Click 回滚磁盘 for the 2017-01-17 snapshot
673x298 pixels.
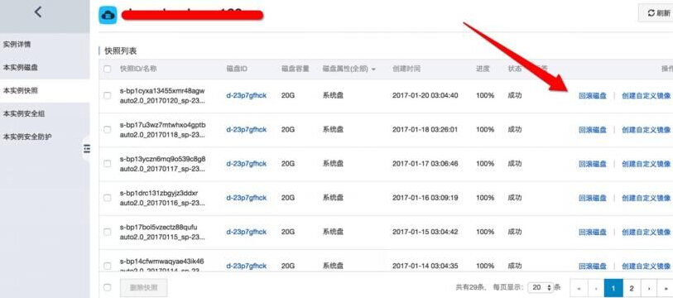(593, 164)
